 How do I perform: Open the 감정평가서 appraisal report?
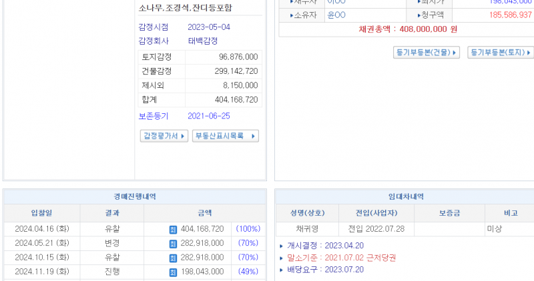pyautogui.click(x=164, y=136)
